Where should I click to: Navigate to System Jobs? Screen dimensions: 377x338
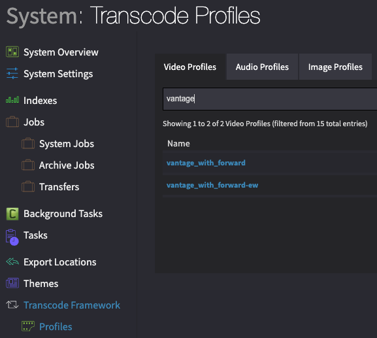pyautogui.click(x=67, y=144)
